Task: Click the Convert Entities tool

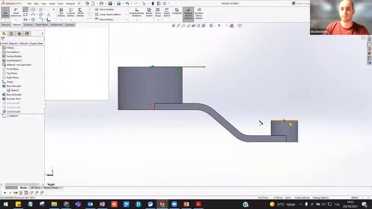Action: pyautogui.click(x=71, y=12)
